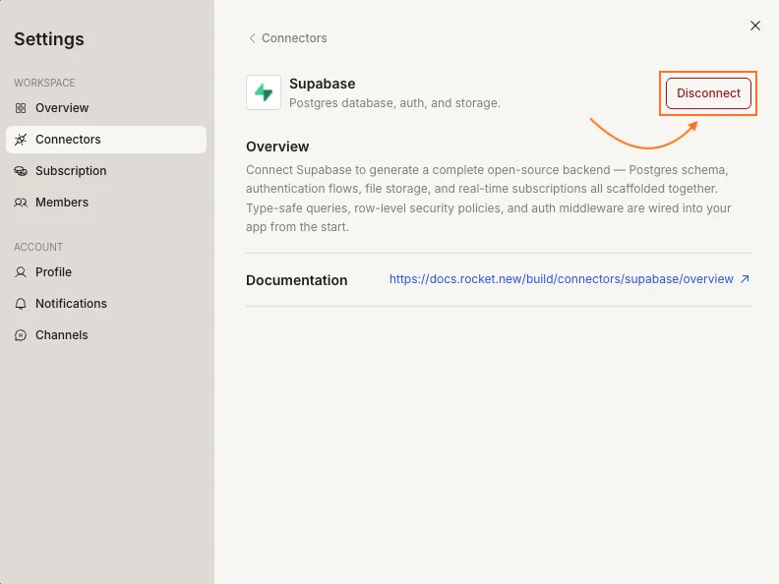The width and height of the screenshot is (779, 584).
Task: Open the Overview settings section
Action: (106, 108)
